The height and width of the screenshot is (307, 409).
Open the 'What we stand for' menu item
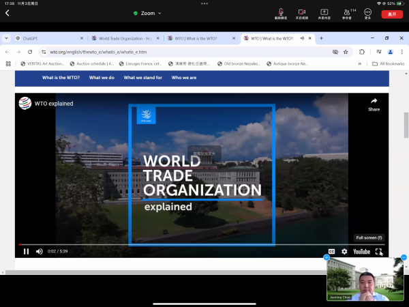pyautogui.click(x=142, y=78)
